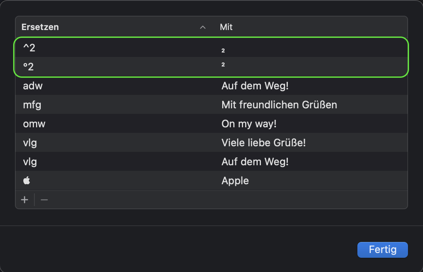Click the 'Viele liebe Grüße!' replacement text
This screenshot has width=423, height=272.
pyautogui.click(x=264, y=143)
